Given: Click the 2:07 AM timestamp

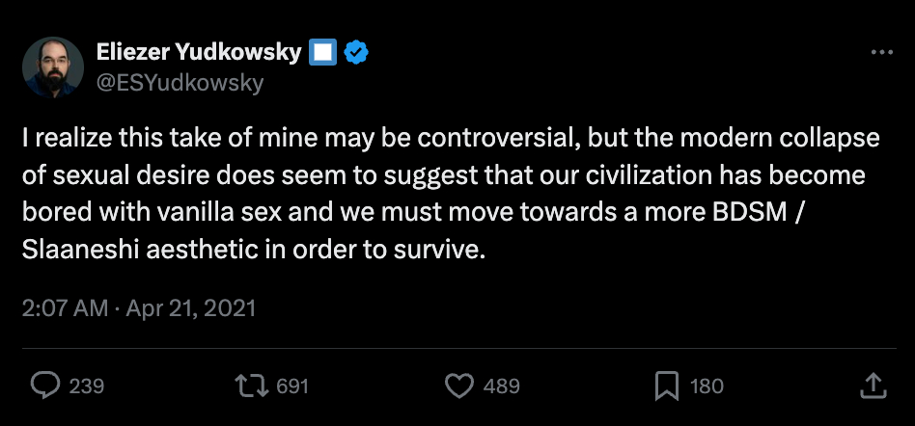Looking at the screenshot, I should pyautogui.click(x=66, y=308).
